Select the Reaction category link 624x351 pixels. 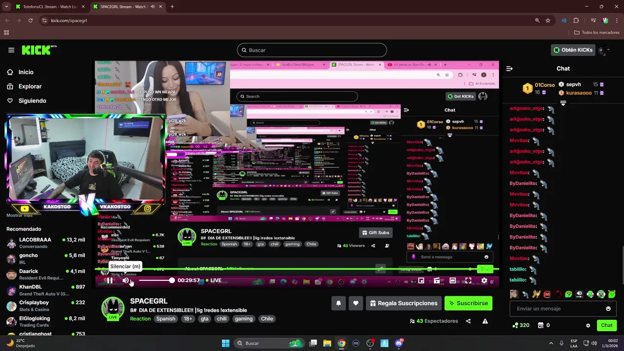coord(140,319)
